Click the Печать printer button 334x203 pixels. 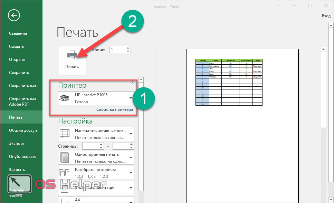pos(72,61)
